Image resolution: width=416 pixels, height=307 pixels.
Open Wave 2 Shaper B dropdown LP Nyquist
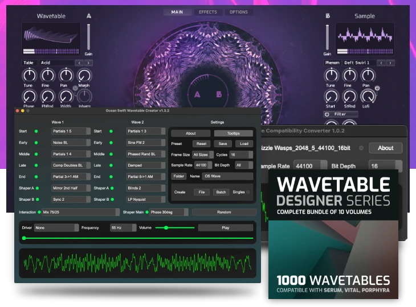tap(146, 200)
